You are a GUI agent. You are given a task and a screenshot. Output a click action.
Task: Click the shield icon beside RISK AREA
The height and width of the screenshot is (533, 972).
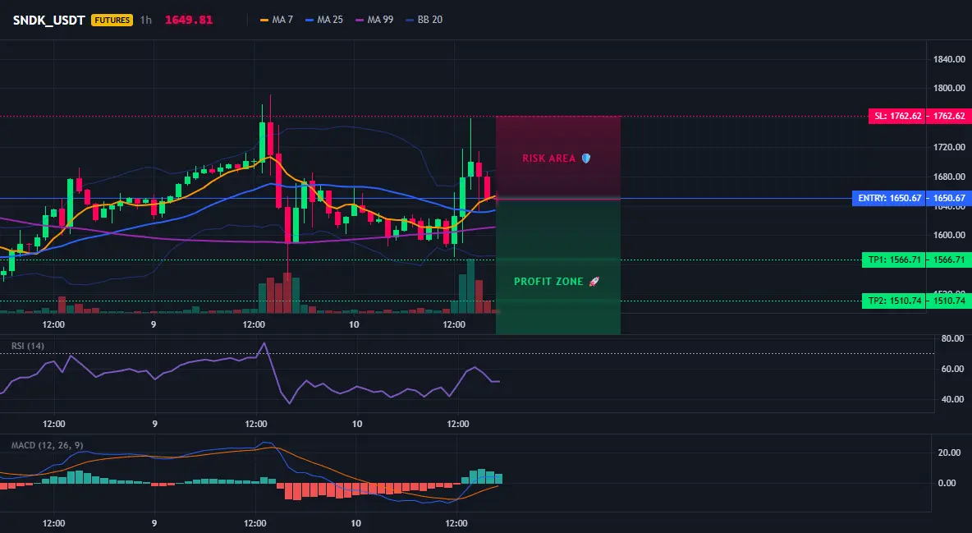(x=586, y=159)
